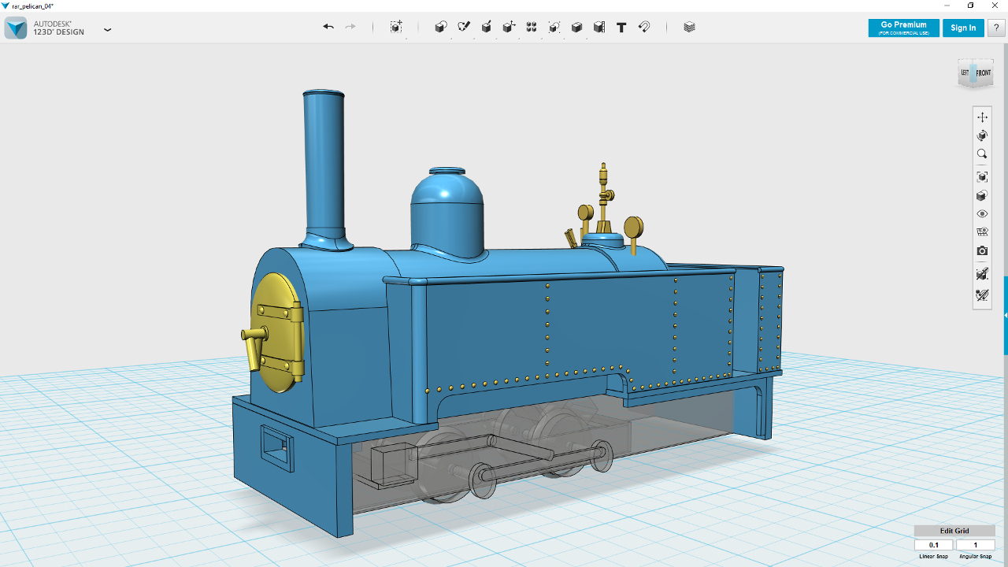Open the Combine tool menu
Image resolution: width=1008 pixels, height=567 pixels.
tap(576, 27)
